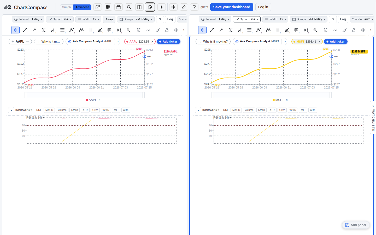
Task: Switch to Simple mode
Action: pos(67,7)
